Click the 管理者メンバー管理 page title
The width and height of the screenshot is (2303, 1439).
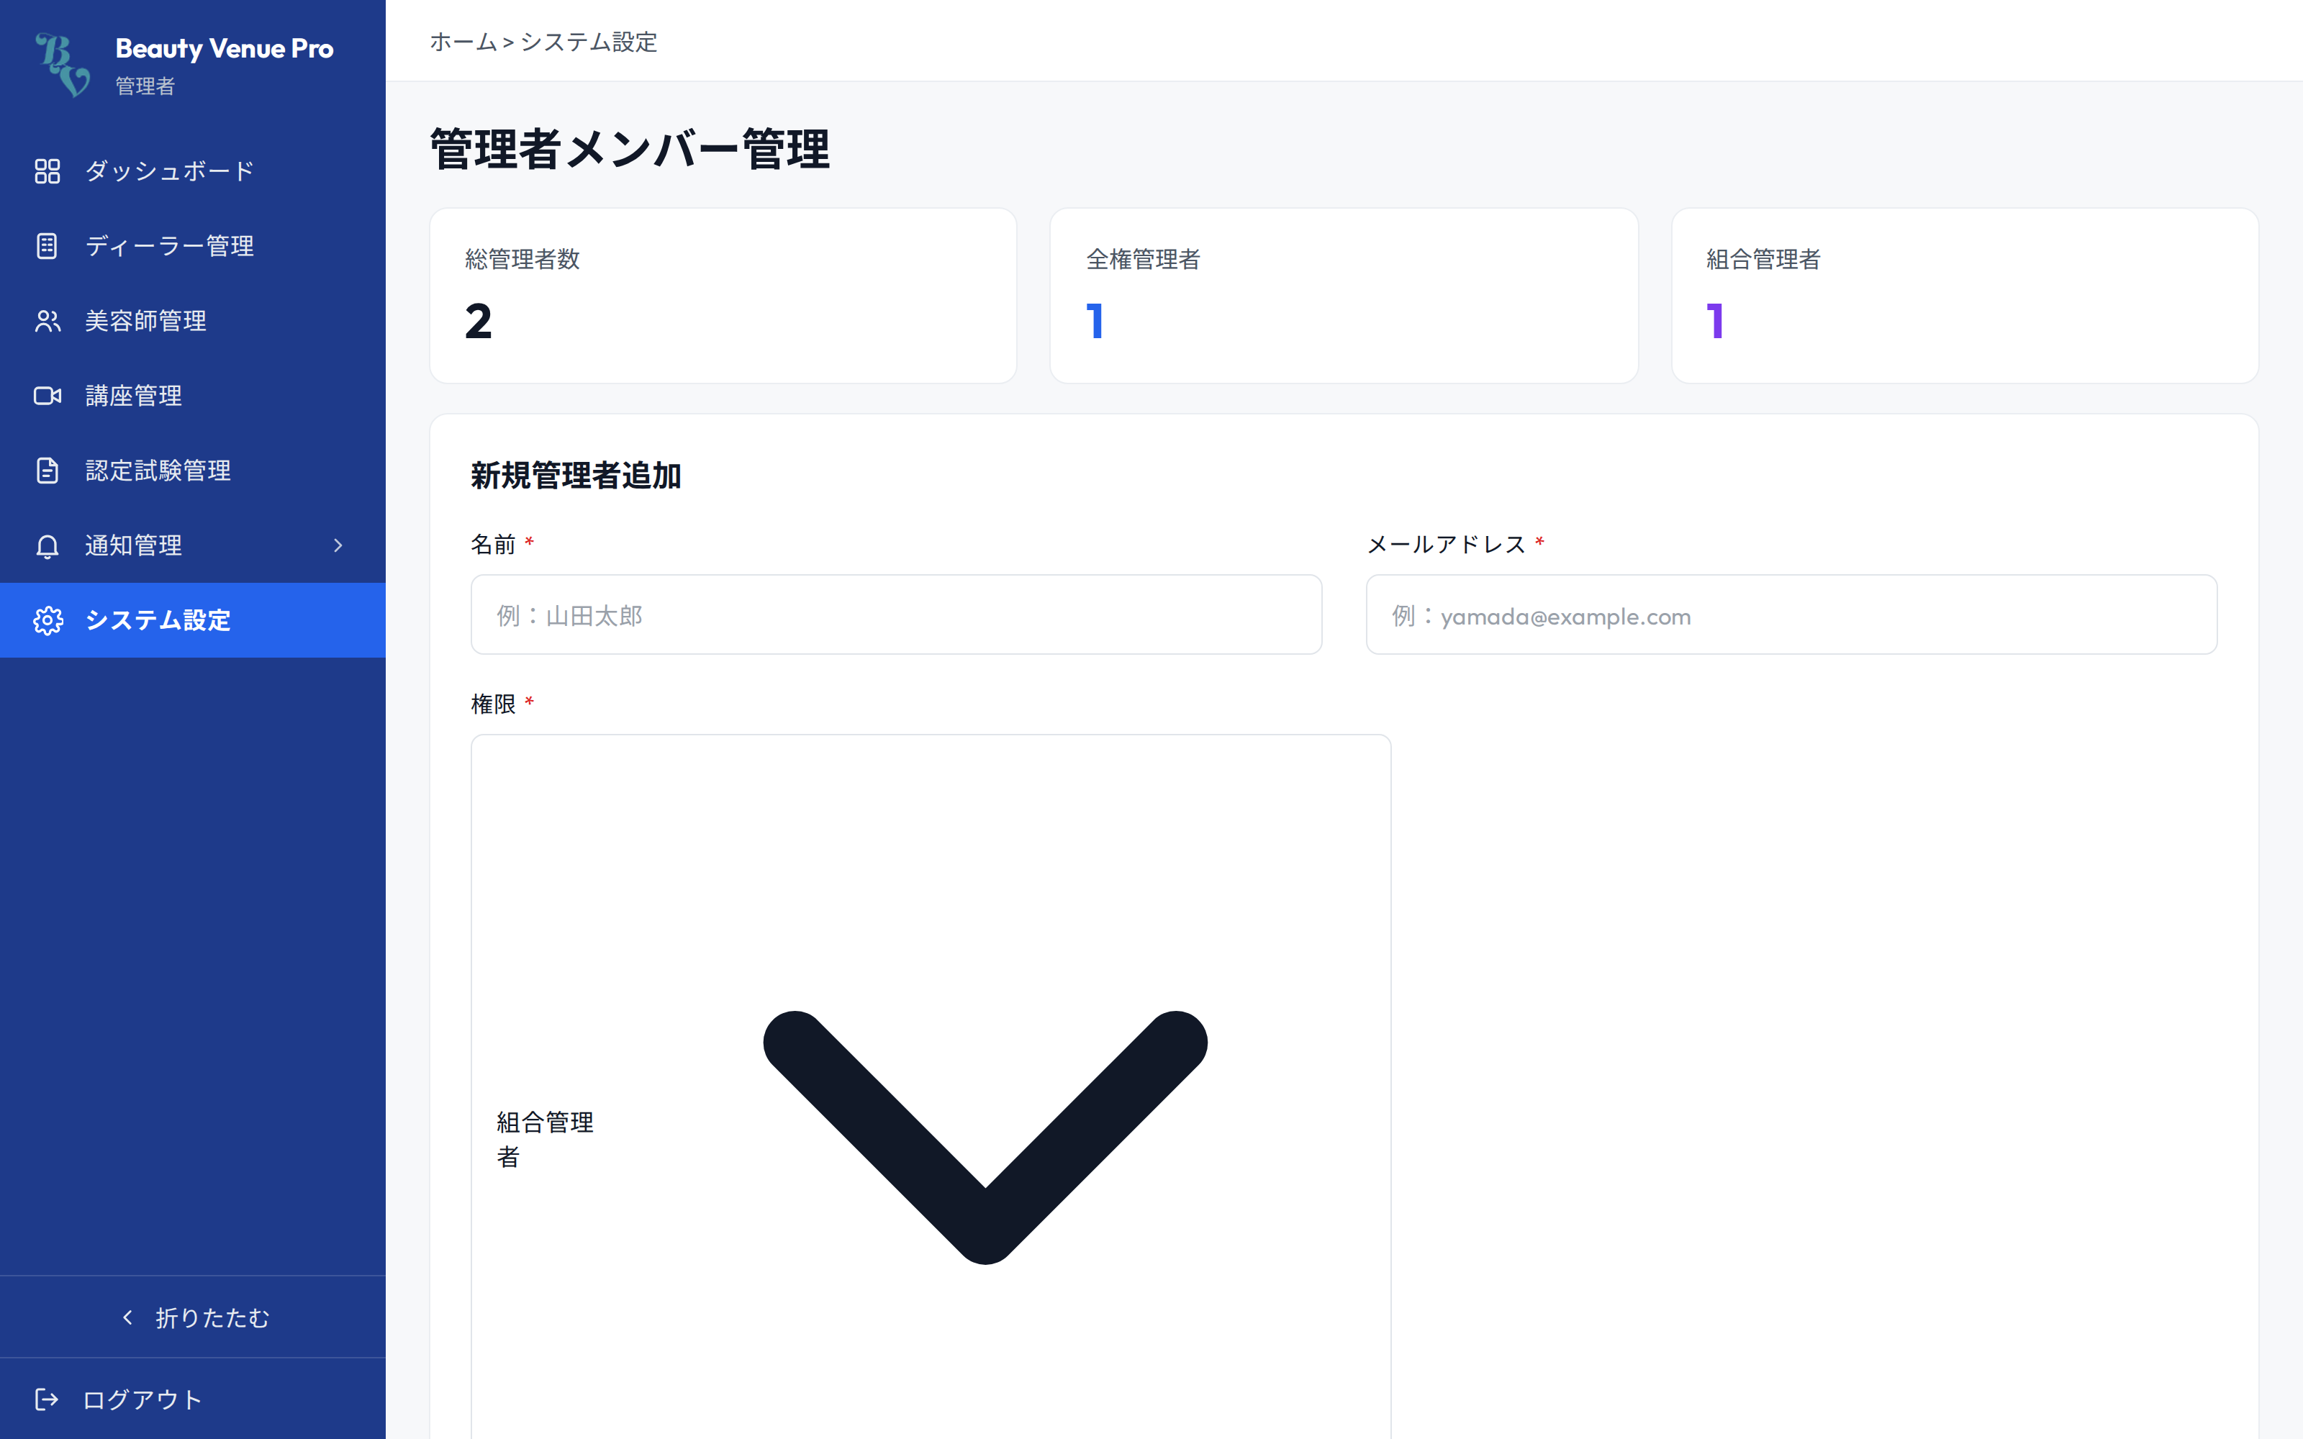coord(629,150)
